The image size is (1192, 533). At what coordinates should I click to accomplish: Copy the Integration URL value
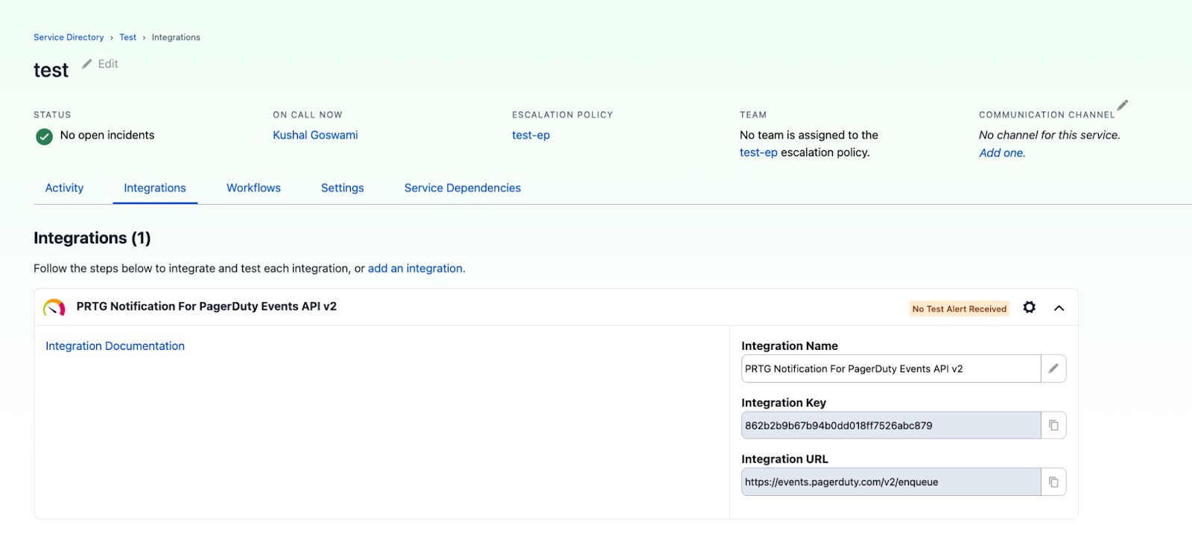click(1053, 482)
